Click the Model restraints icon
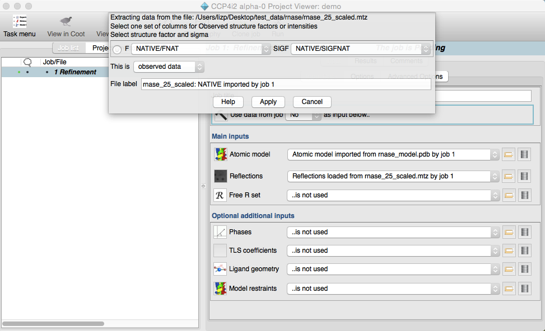The image size is (545, 331). [220, 289]
